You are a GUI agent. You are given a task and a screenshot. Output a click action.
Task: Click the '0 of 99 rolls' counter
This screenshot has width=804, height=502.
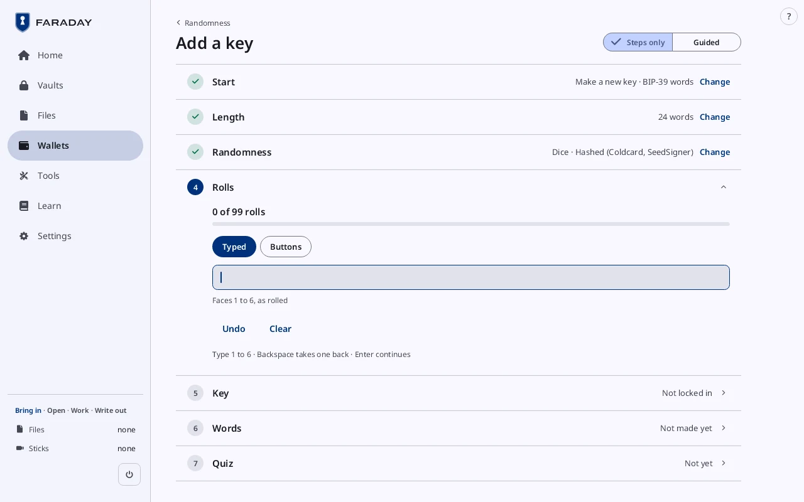click(x=239, y=211)
